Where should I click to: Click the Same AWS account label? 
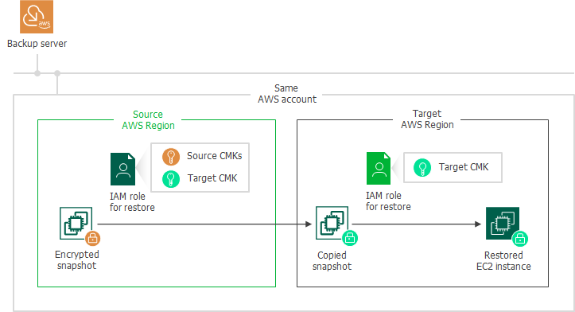tap(287, 94)
